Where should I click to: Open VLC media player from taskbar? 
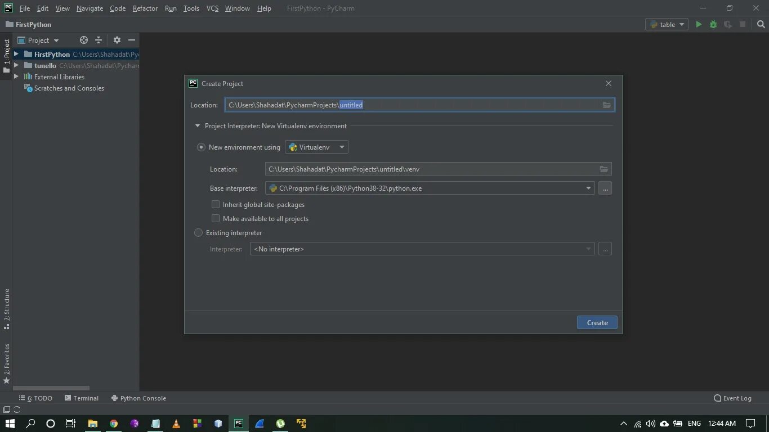(176, 424)
